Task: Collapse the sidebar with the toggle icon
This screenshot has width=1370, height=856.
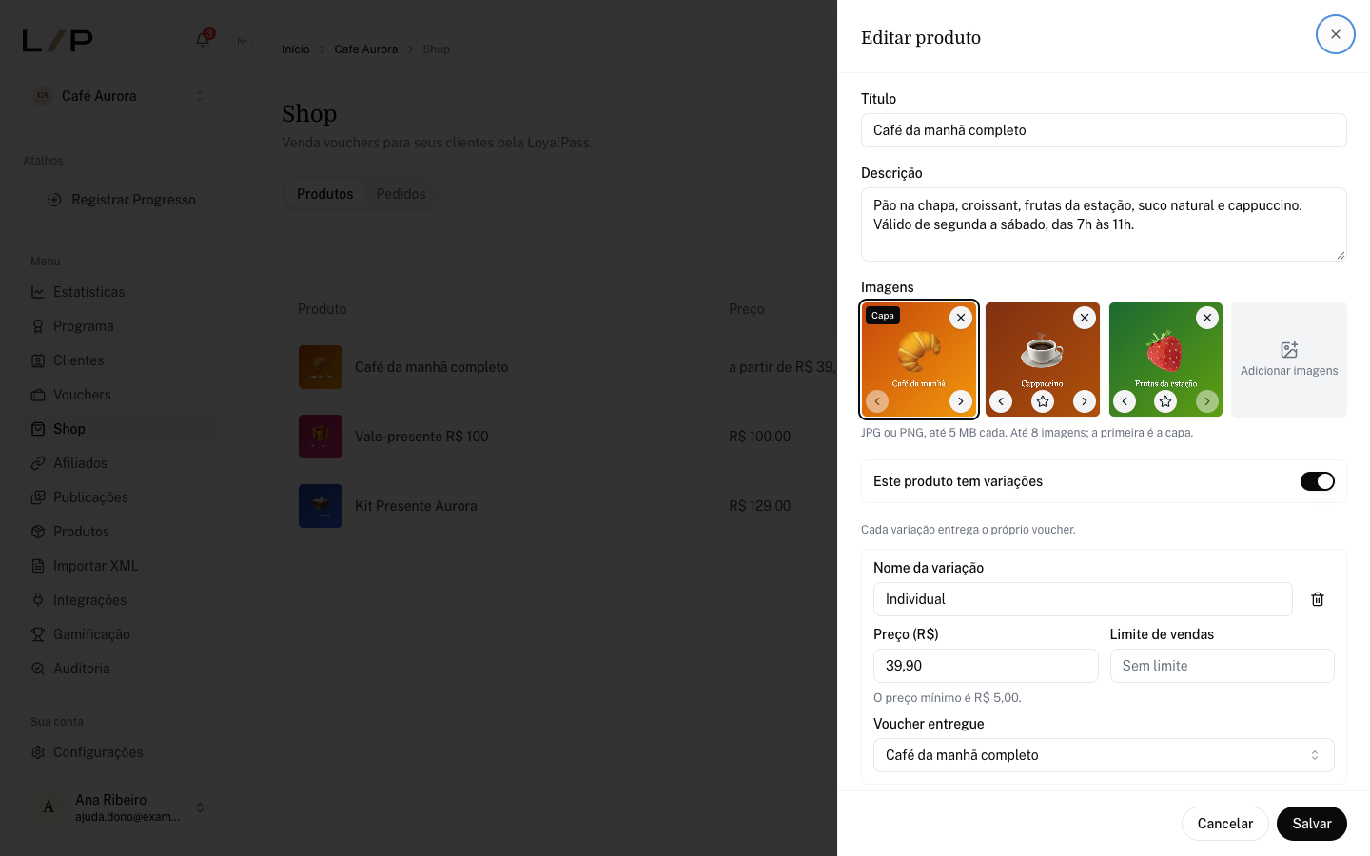Action: coord(243,41)
